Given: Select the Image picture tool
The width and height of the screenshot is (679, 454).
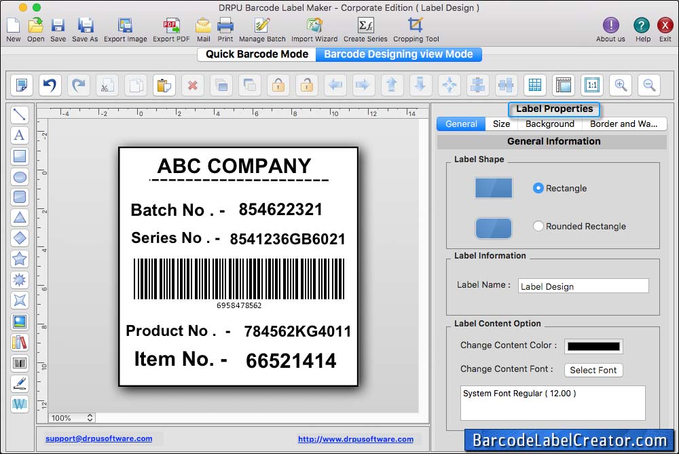Looking at the screenshot, I should click(20, 322).
